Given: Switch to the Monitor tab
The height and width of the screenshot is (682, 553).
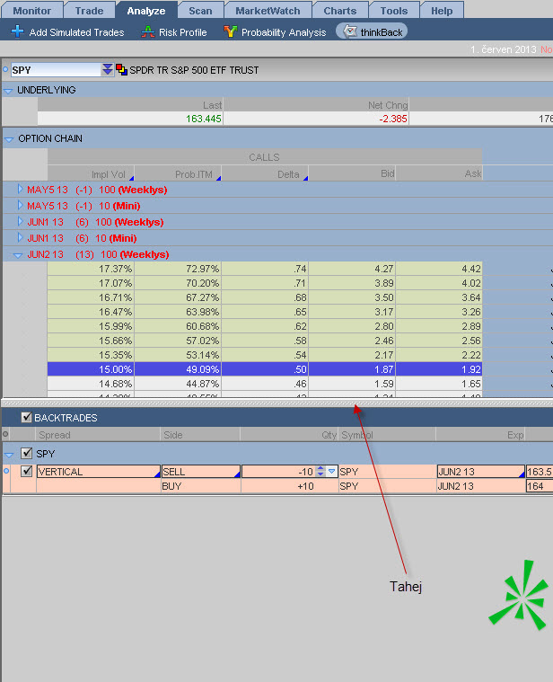Looking at the screenshot, I should point(31,11).
